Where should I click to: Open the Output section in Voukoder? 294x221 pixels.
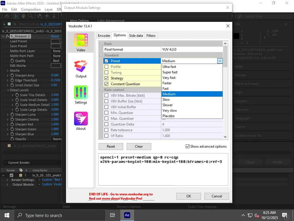[x=81, y=69]
